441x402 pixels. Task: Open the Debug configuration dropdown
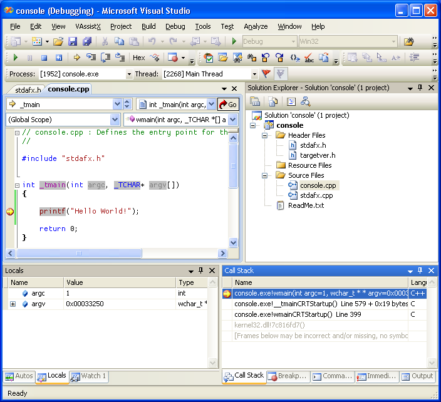pos(293,41)
